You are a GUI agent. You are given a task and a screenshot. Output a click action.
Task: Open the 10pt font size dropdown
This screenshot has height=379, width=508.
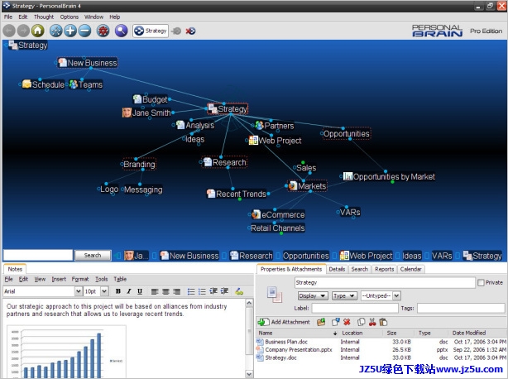pyautogui.click(x=104, y=291)
